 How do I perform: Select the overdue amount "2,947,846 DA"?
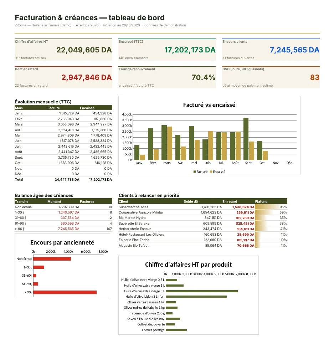pyautogui.click(x=87, y=77)
